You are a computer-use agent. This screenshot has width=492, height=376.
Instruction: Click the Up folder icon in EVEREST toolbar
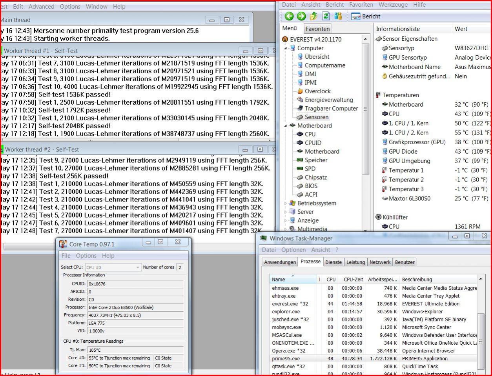[313, 16]
